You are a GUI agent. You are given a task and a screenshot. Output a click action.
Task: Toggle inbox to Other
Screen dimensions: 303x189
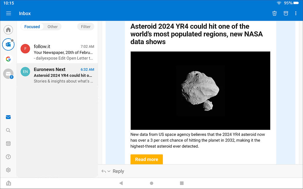53,27
